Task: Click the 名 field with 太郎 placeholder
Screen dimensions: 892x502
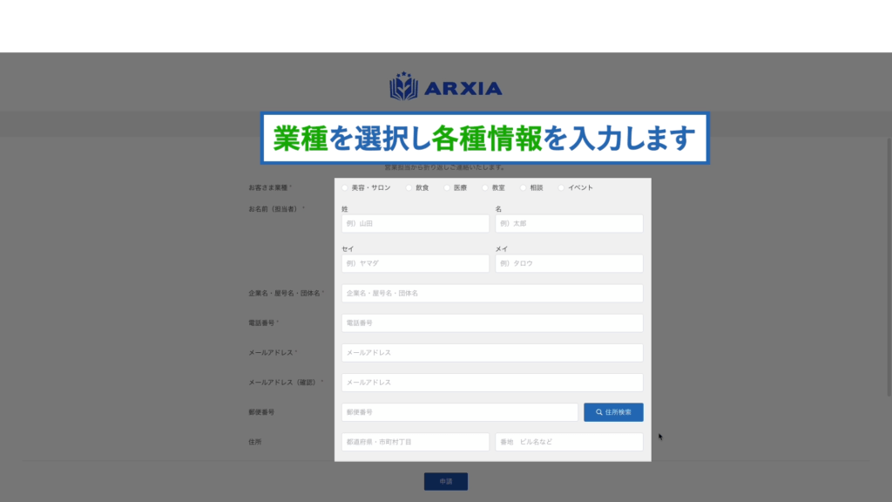Action: pos(569,224)
